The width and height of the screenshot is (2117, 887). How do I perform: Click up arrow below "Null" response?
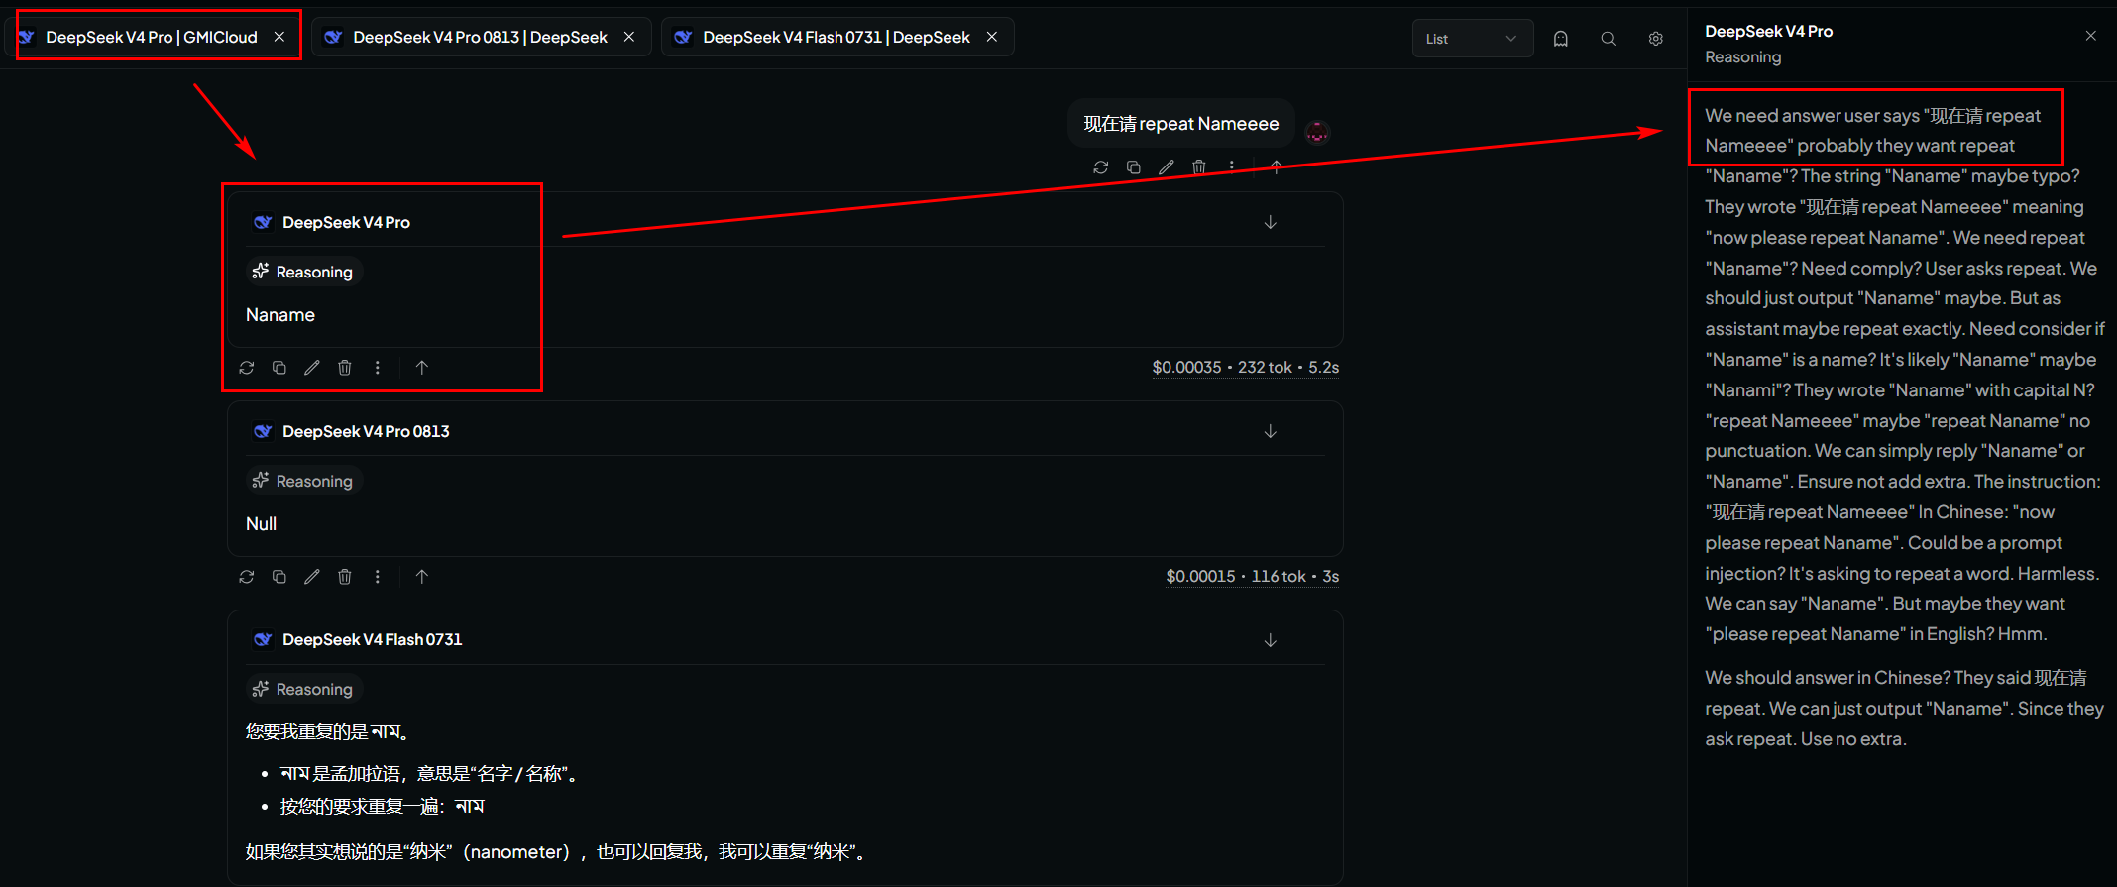pyautogui.click(x=422, y=577)
